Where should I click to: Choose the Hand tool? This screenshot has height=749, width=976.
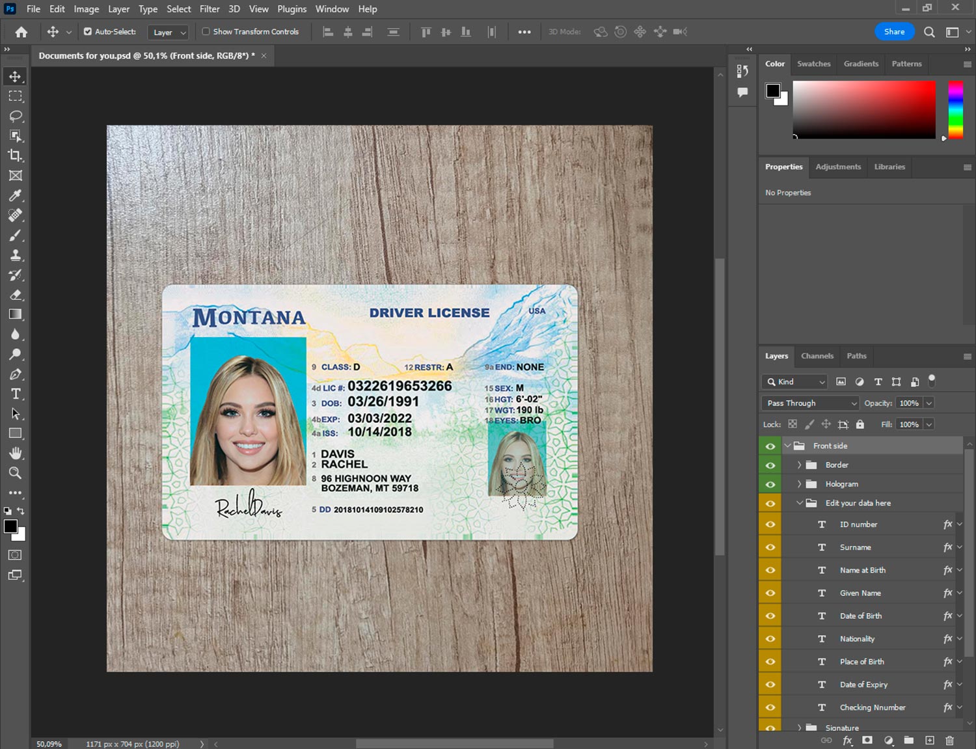click(16, 453)
